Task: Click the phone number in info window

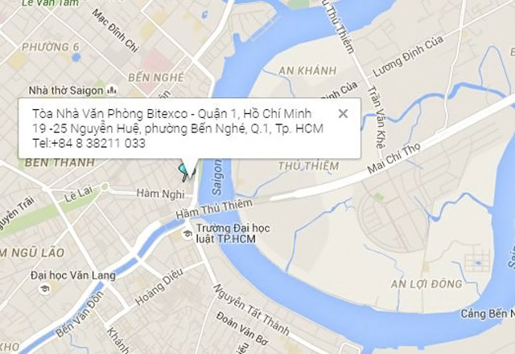Action: (89, 143)
